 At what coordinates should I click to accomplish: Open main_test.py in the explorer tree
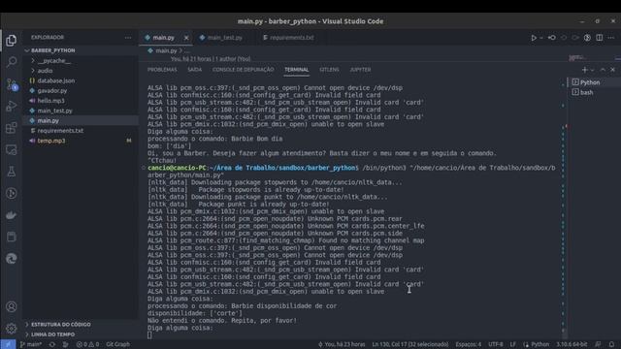81,111
